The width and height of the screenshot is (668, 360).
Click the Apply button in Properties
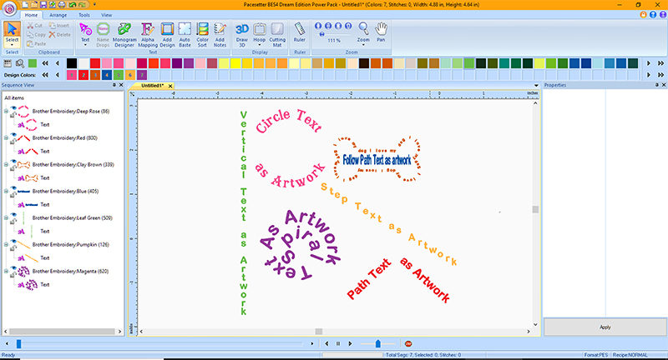[x=605, y=327]
